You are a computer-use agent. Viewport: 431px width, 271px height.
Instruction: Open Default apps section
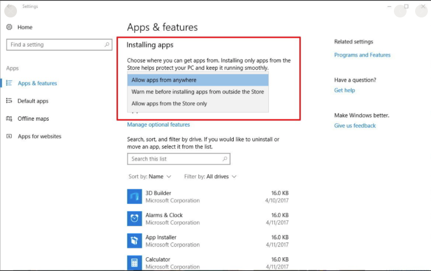click(x=33, y=101)
